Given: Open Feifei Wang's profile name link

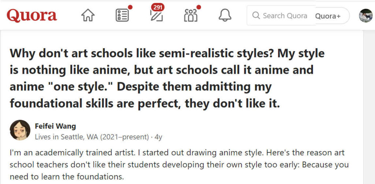Looking at the screenshot, I should [x=55, y=126].
